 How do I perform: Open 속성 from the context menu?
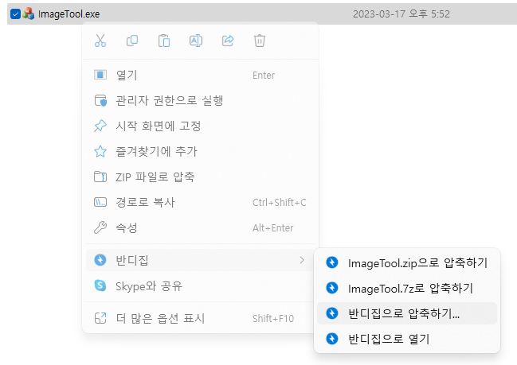tap(201, 227)
